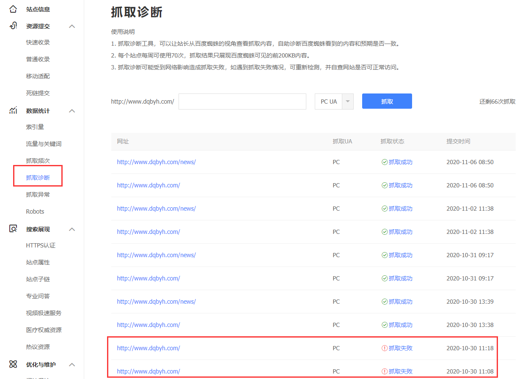
Task: Click the success check icon for the 2020-10-30 13:38 row
Action: (x=385, y=325)
